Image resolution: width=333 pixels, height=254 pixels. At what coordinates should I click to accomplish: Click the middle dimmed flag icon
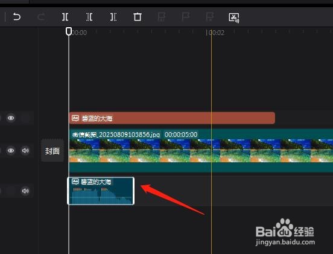(x=186, y=17)
